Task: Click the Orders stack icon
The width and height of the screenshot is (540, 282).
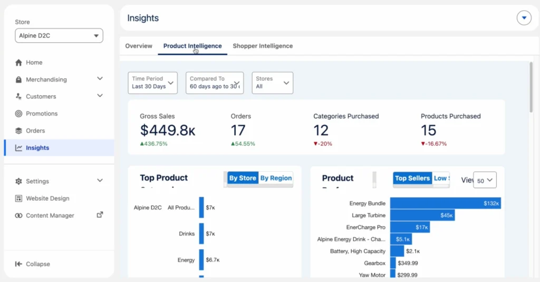Action: pyautogui.click(x=18, y=130)
